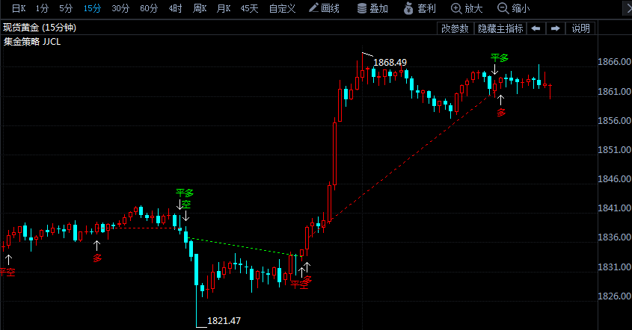
Task: Click the 1821.47 low price label
Action: (224, 321)
